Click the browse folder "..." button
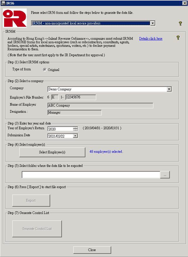The height and width of the screenshot is (257, 188). tap(165, 175)
